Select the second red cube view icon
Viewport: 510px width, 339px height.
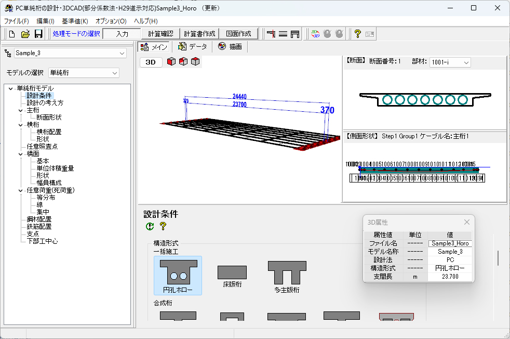tap(183, 61)
